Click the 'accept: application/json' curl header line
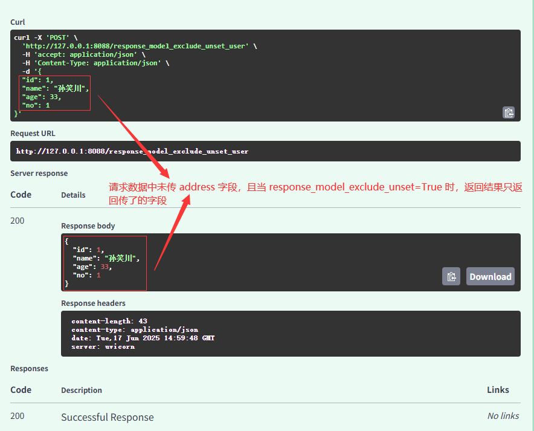This screenshot has width=534, height=431. tap(84, 54)
